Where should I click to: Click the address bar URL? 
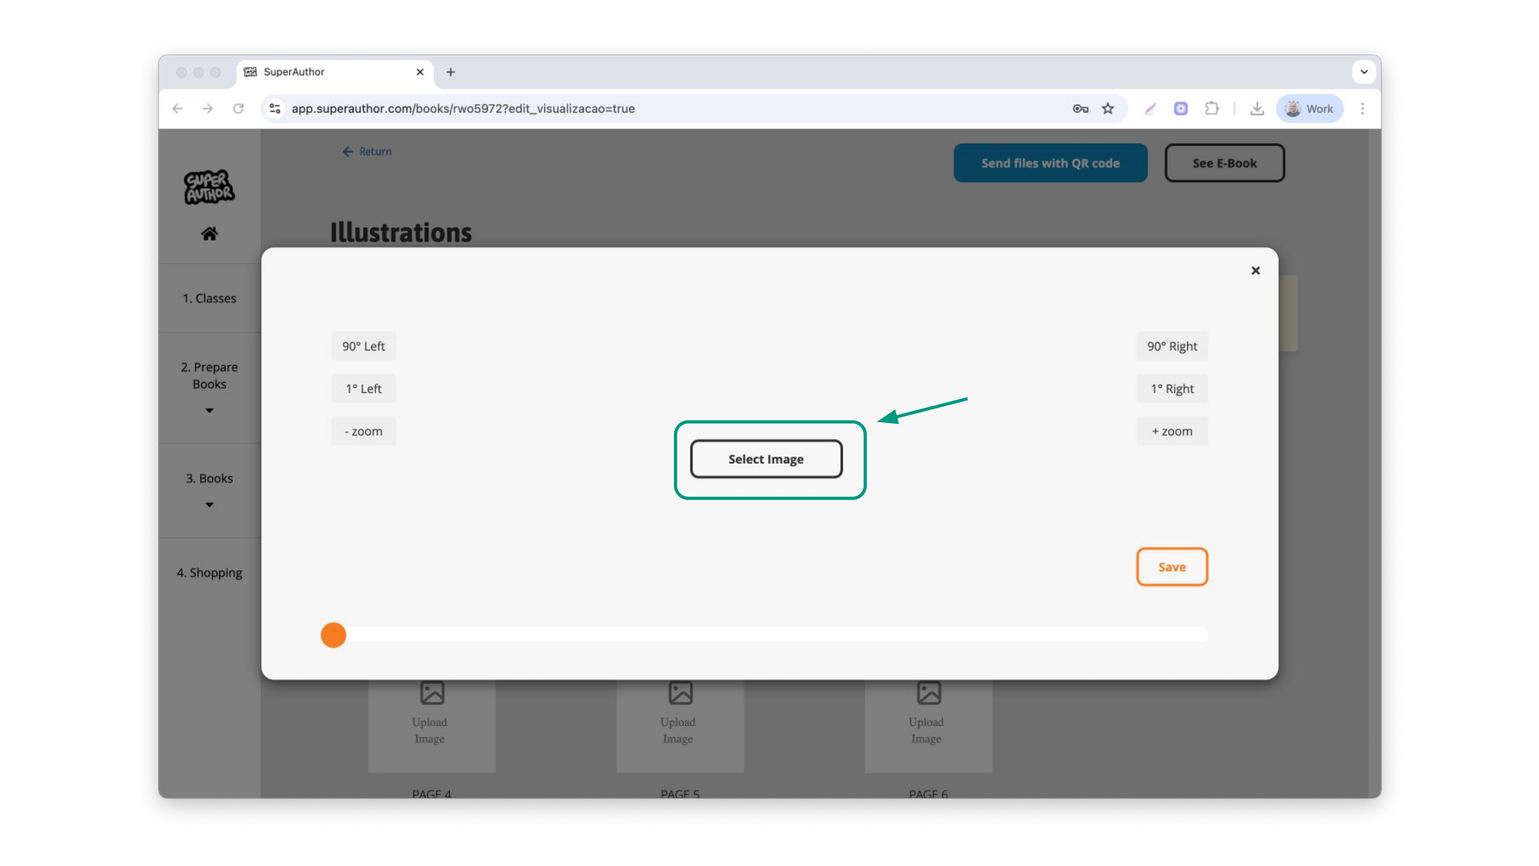point(463,109)
